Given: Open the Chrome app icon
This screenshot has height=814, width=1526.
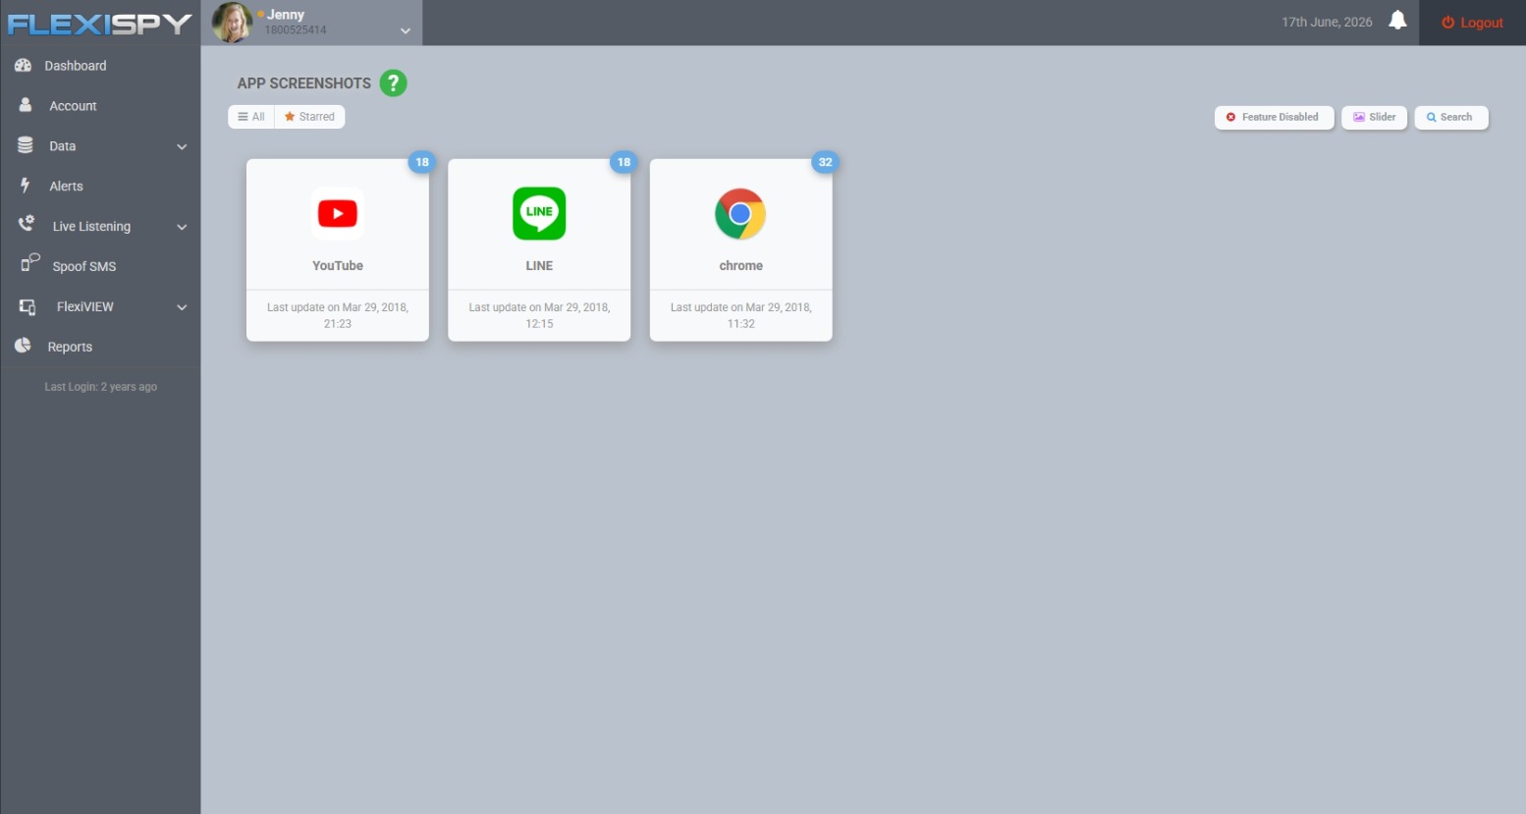Looking at the screenshot, I should [x=740, y=213].
